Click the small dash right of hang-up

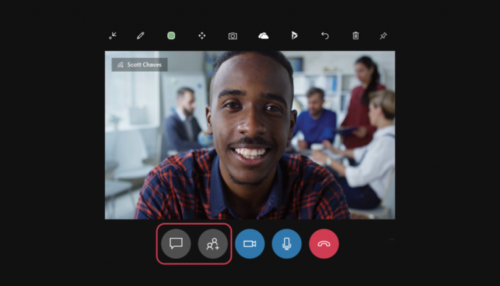pyautogui.click(x=392, y=239)
